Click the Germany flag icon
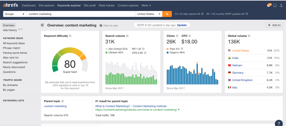286x126 pixels. (x=230, y=73)
